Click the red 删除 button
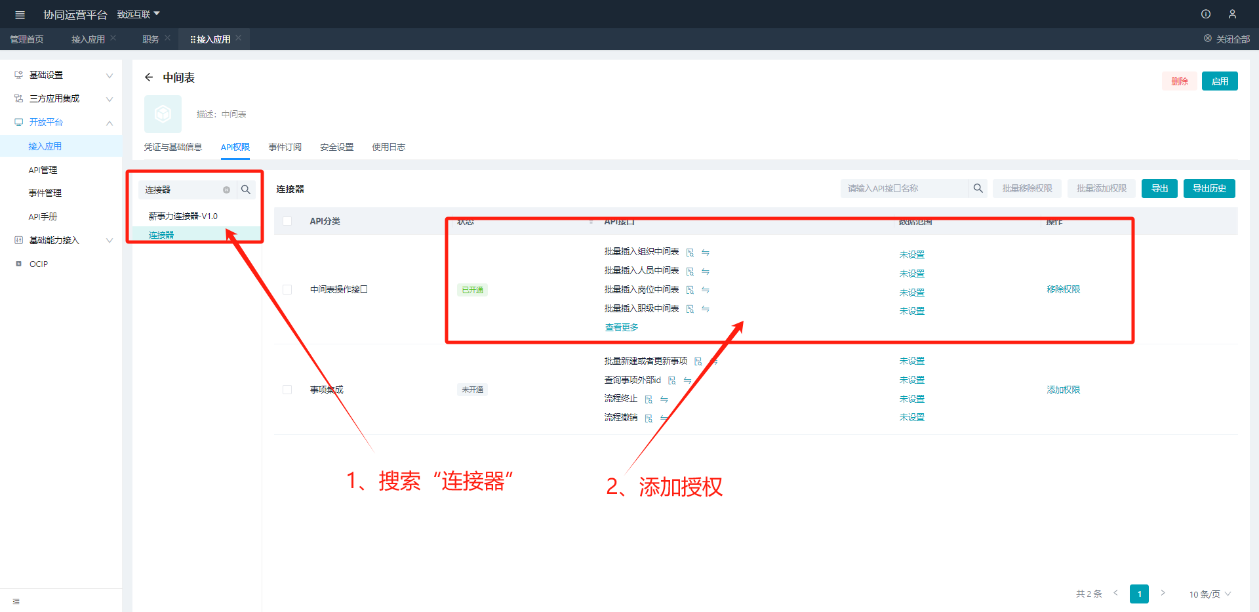 tap(1180, 81)
